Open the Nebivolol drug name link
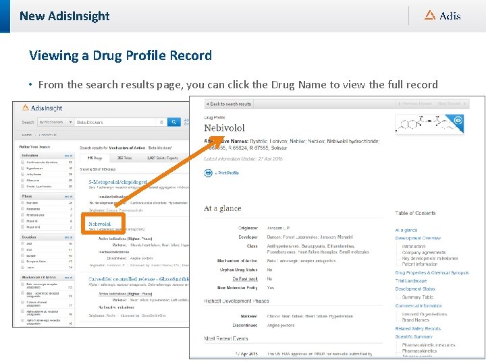 pos(99,224)
